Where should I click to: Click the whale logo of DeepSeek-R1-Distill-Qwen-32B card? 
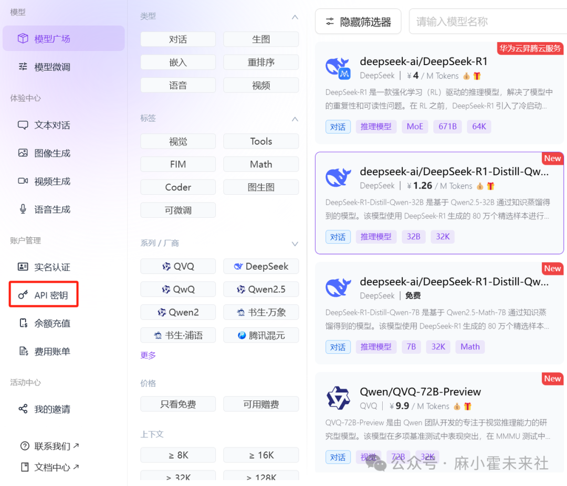click(338, 177)
